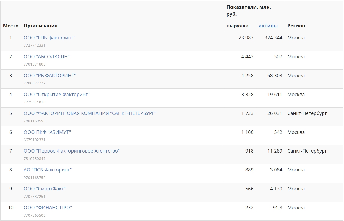Select INN number 7701374800

34,64
